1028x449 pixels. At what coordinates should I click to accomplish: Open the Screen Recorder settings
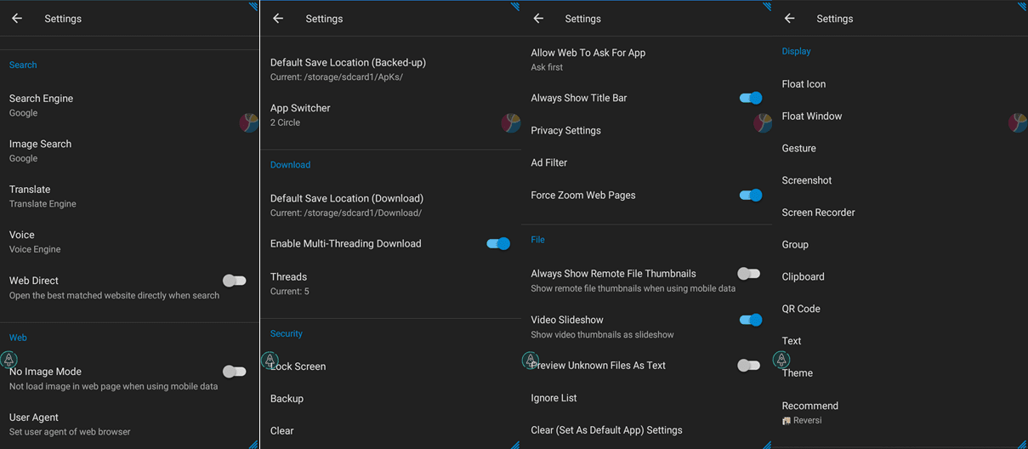click(818, 213)
